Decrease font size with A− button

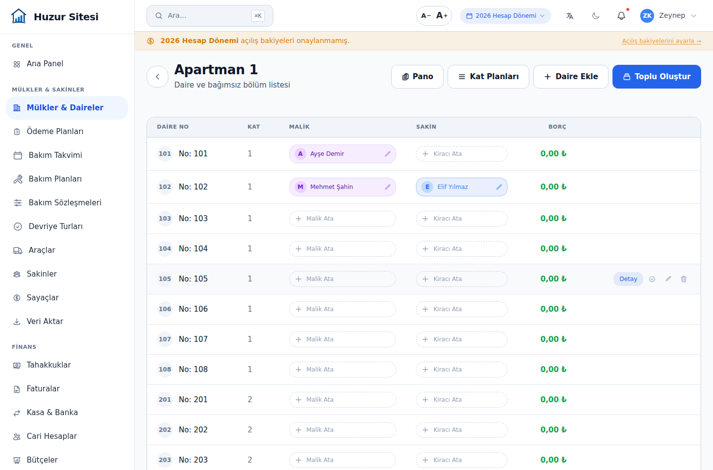426,16
